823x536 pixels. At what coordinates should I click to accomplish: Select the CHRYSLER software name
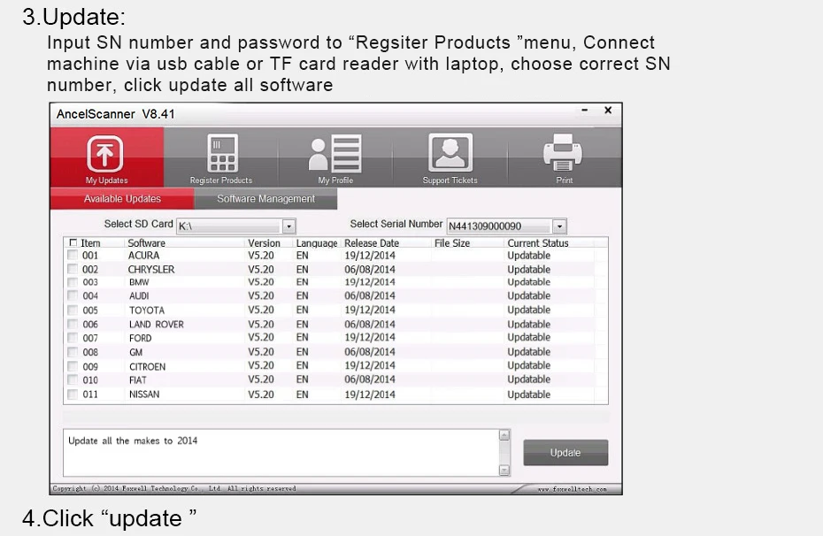(x=151, y=269)
